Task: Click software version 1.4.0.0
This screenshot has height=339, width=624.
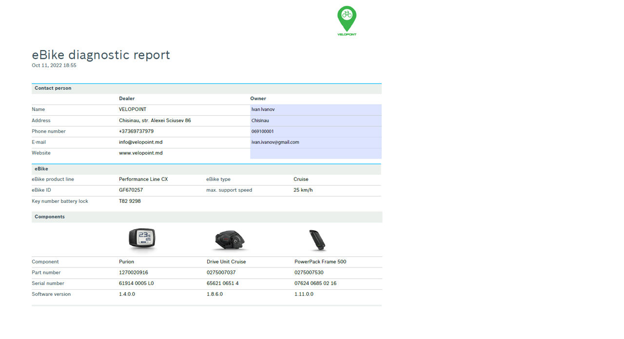Action: click(127, 294)
